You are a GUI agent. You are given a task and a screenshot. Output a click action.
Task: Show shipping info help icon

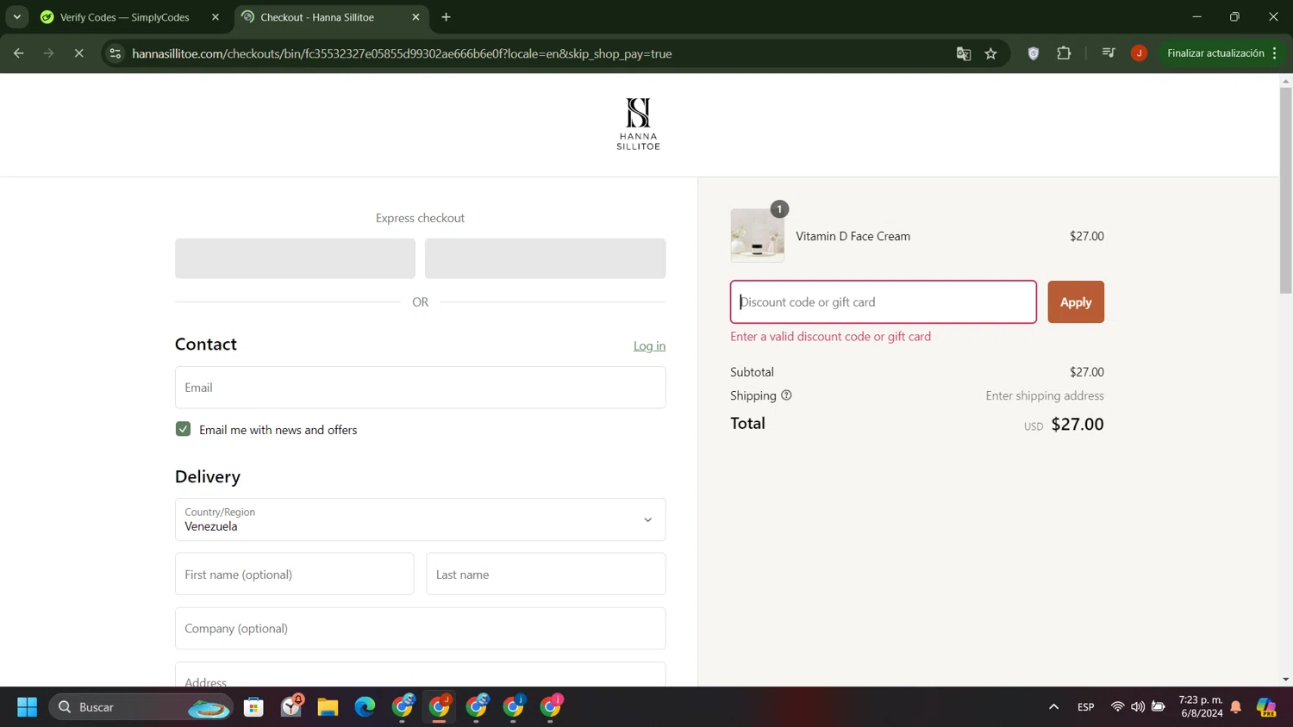786,395
